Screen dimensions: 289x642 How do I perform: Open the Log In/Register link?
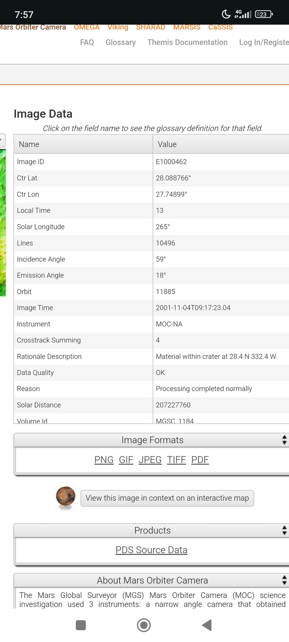(x=264, y=42)
